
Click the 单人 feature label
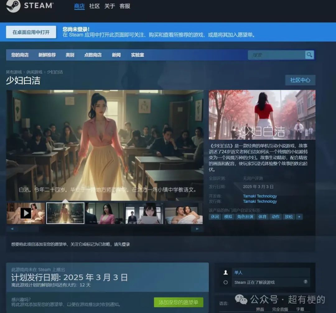click(x=238, y=272)
